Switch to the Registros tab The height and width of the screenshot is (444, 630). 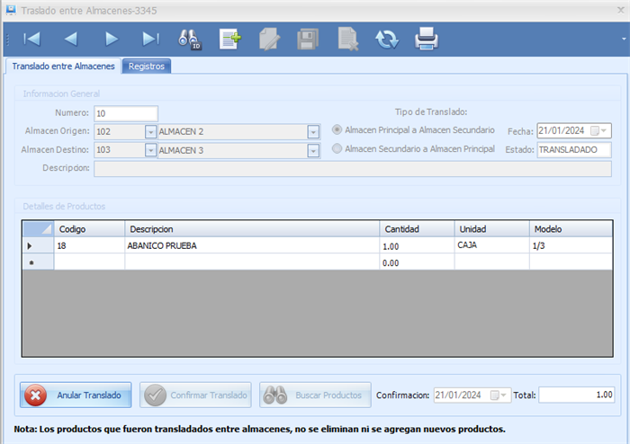(146, 67)
